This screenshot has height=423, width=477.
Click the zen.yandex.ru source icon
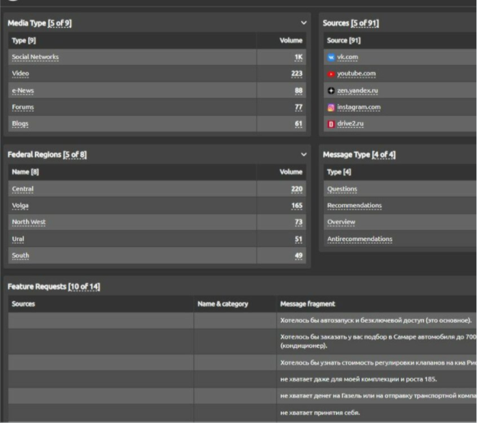(x=331, y=91)
